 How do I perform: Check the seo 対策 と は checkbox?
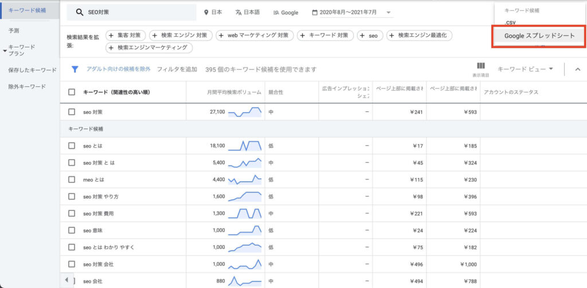pyautogui.click(x=72, y=163)
